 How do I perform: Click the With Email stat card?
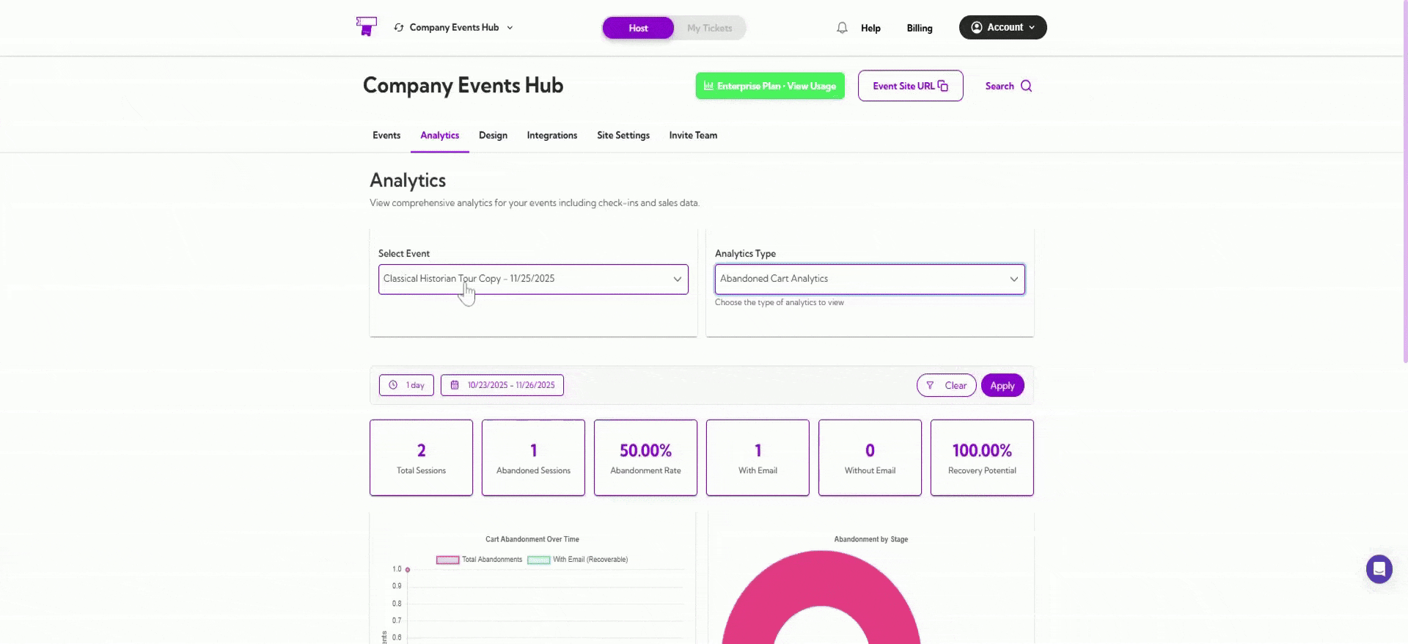tap(758, 458)
